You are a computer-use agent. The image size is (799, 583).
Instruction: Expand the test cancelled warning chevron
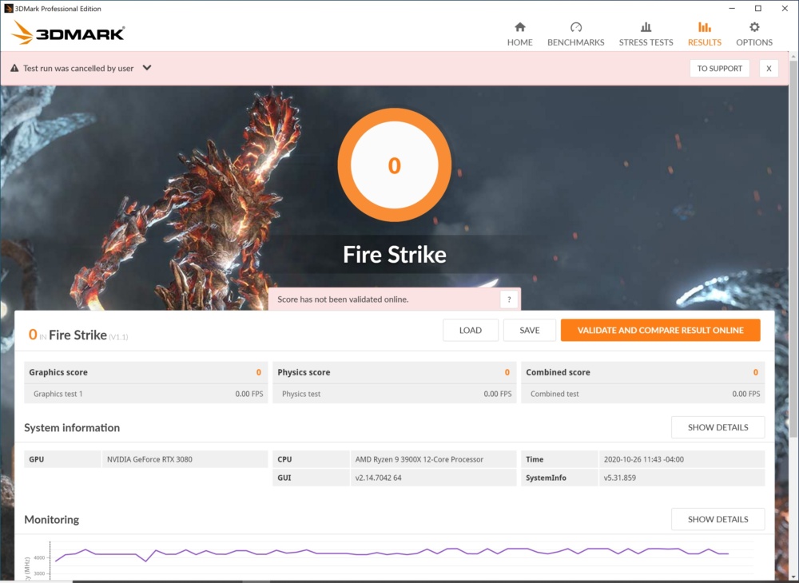147,68
